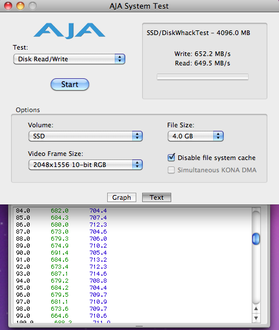
Task: Click the SSD/DiskWhackTest - 4096.0 MB label
Action: 199,33
